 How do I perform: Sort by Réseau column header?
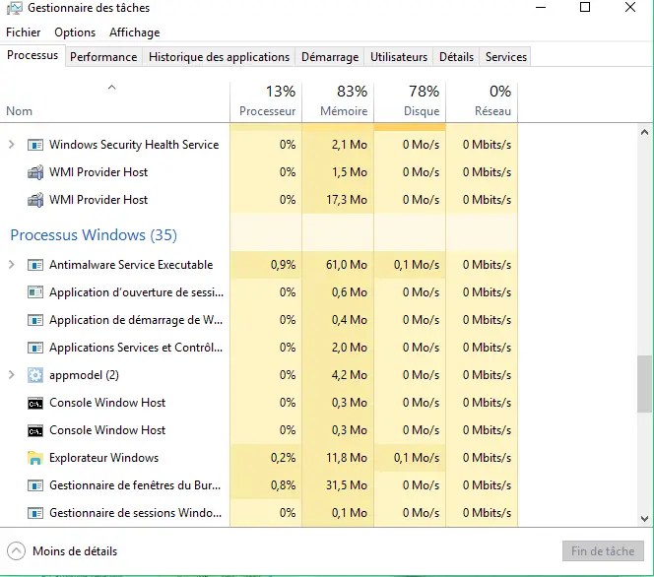tap(482, 101)
